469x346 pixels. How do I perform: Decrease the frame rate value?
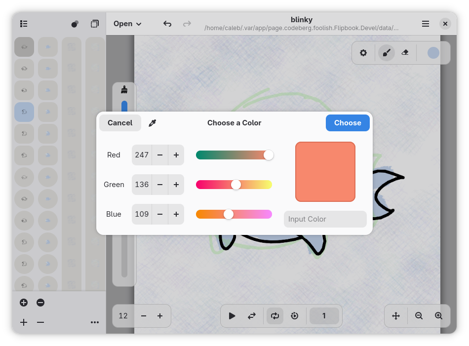(x=144, y=316)
